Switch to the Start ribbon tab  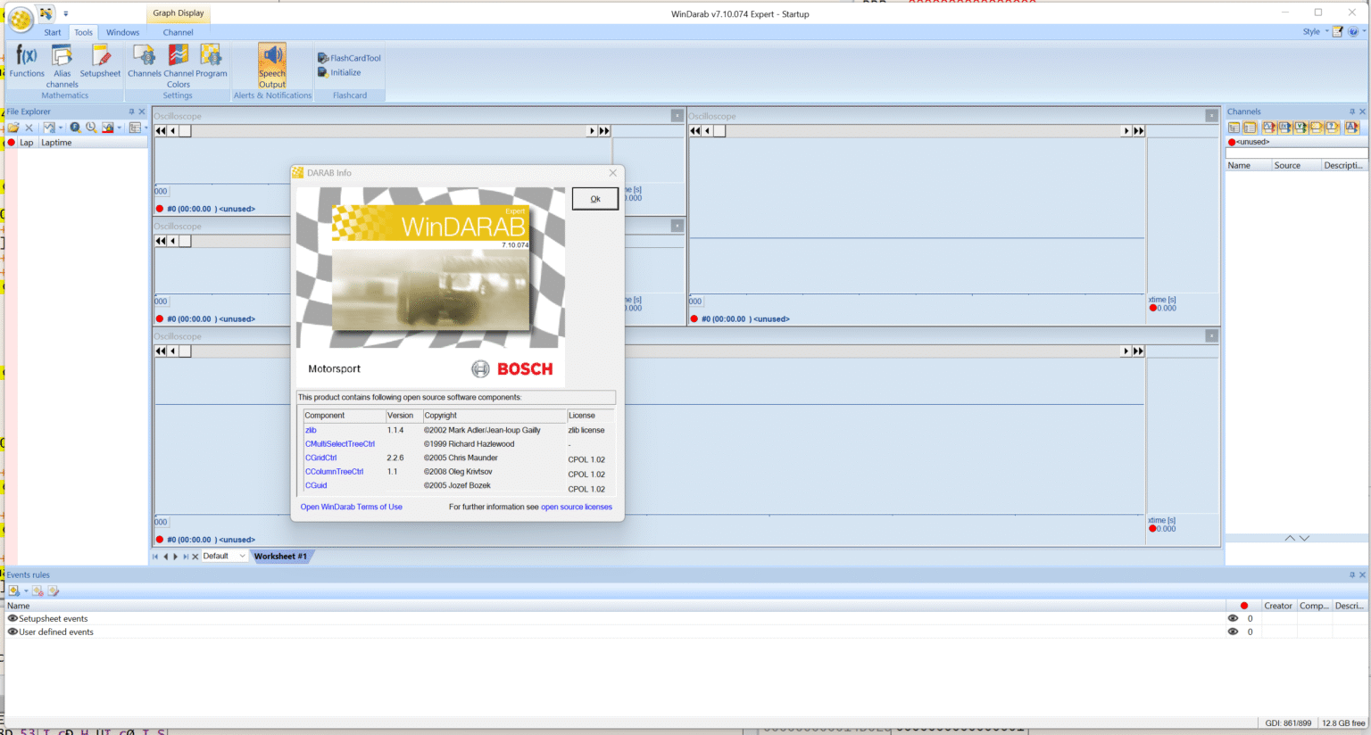click(x=53, y=32)
